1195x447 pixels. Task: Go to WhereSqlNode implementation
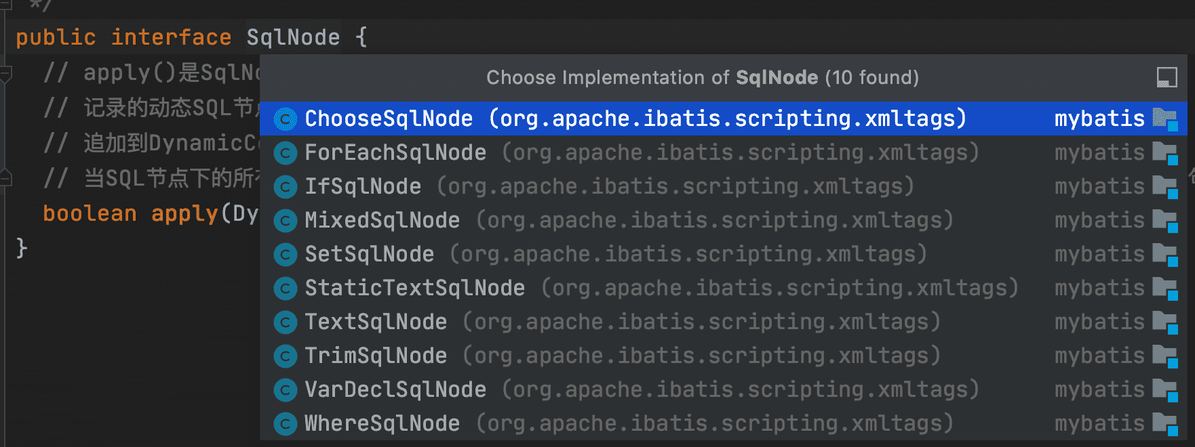pyautogui.click(x=382, y=423)
